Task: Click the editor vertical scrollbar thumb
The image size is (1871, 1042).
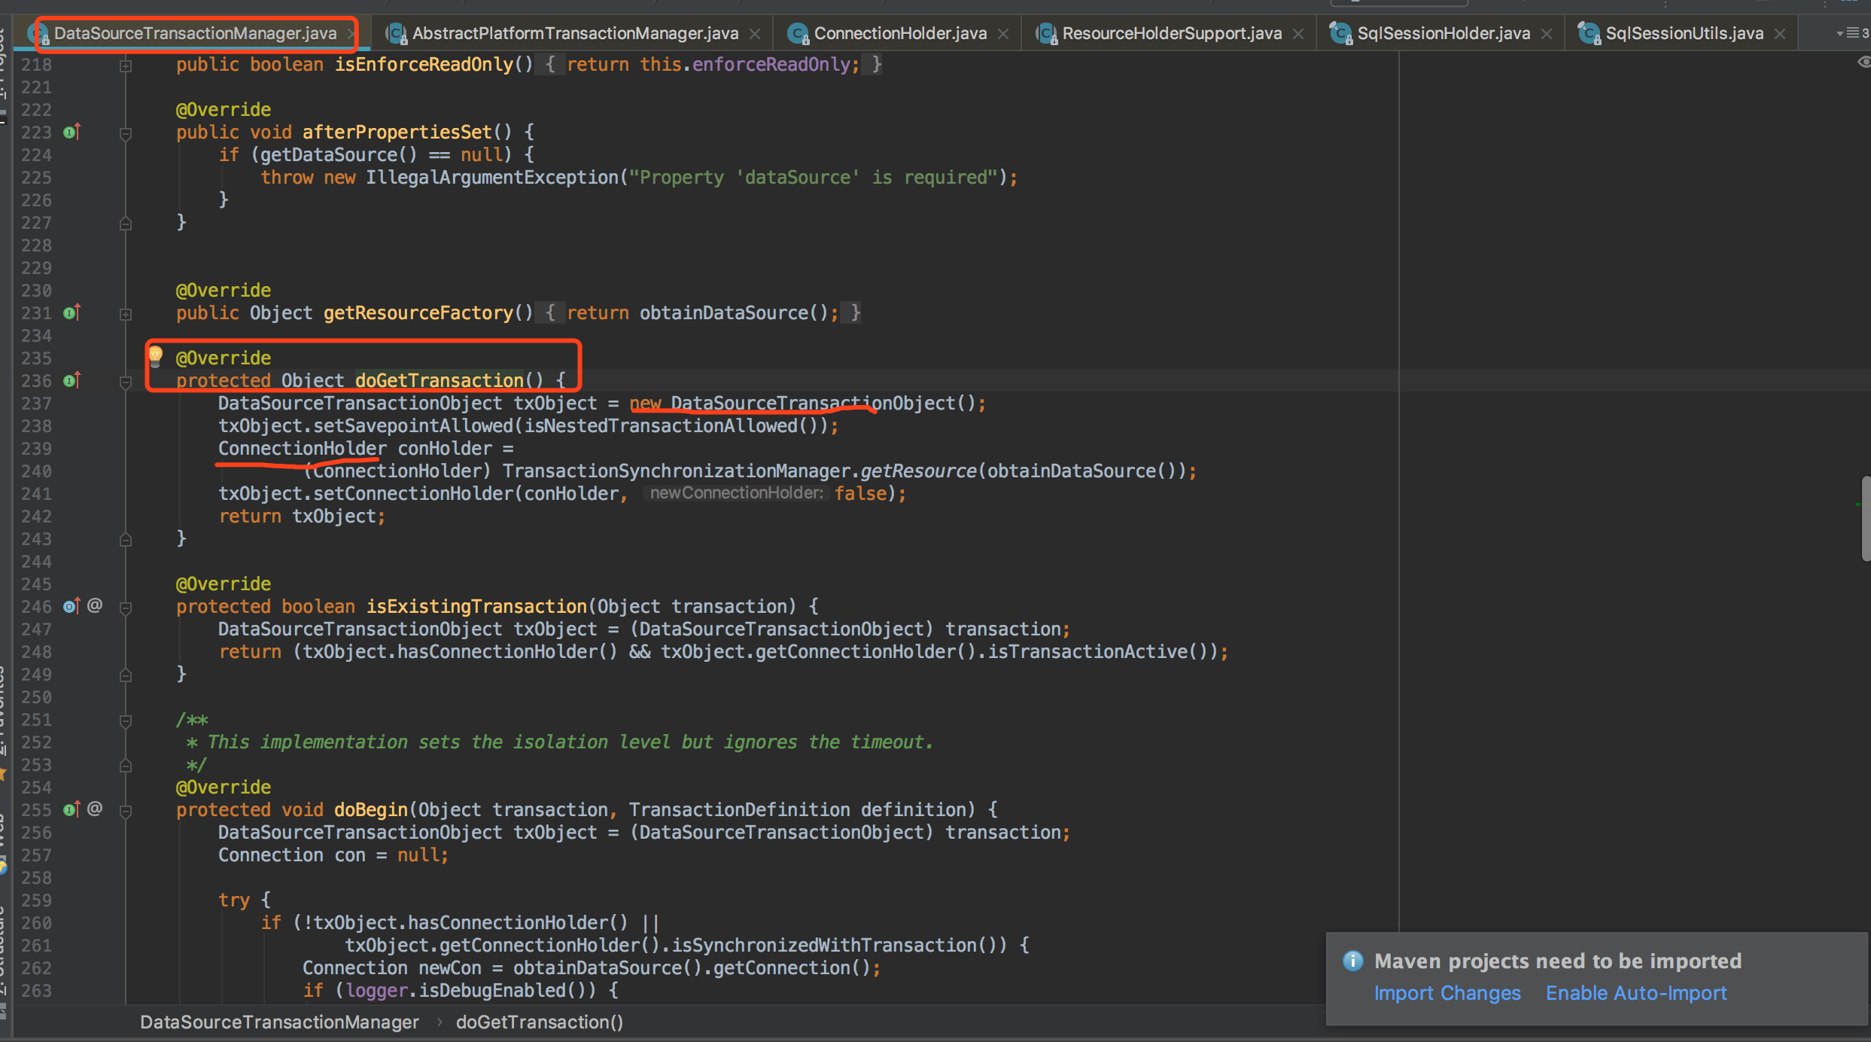Action: click(x=1866, y=518)
